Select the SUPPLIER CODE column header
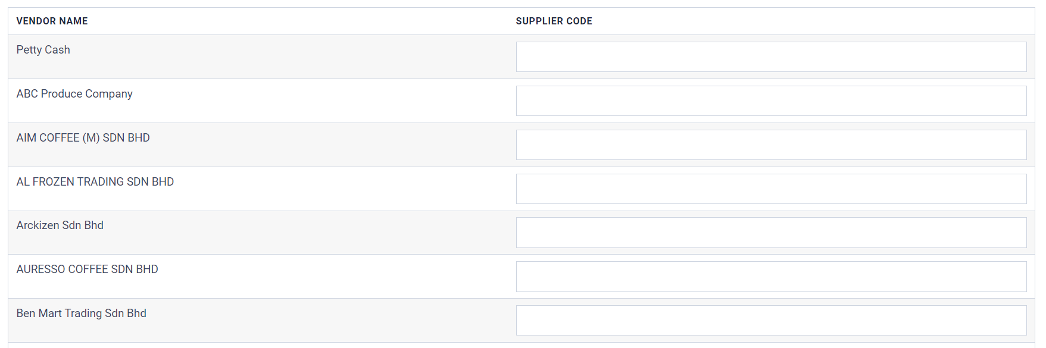This screenshot has width=1046, height=348. point(554,21)
